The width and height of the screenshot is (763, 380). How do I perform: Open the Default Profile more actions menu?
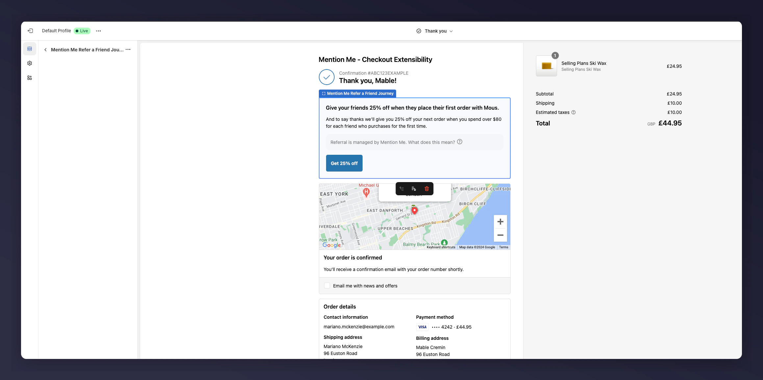coord(98,31)
